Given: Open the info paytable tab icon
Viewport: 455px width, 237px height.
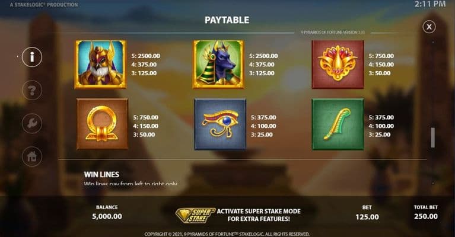Looking at the screenshot, I should (32, 57).
